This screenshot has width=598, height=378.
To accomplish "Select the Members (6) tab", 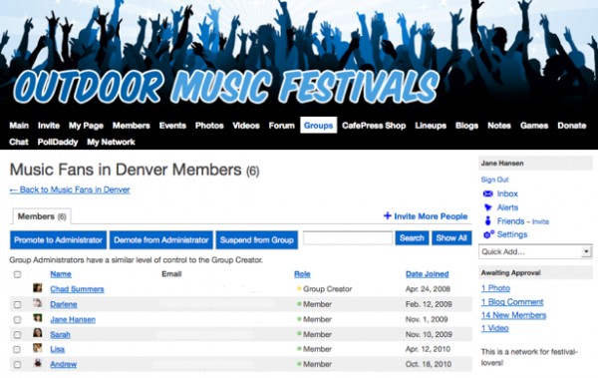I will tap(42, 216).
